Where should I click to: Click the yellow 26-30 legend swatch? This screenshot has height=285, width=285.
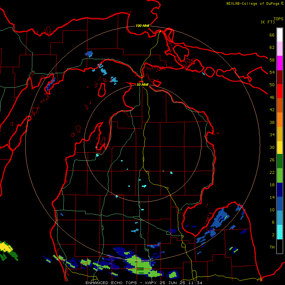tap(280, 148)
